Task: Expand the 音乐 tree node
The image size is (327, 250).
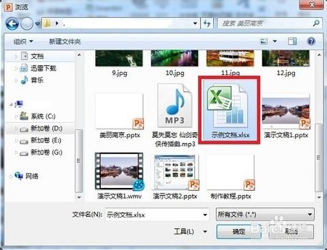Action: [x=16, y=80]
